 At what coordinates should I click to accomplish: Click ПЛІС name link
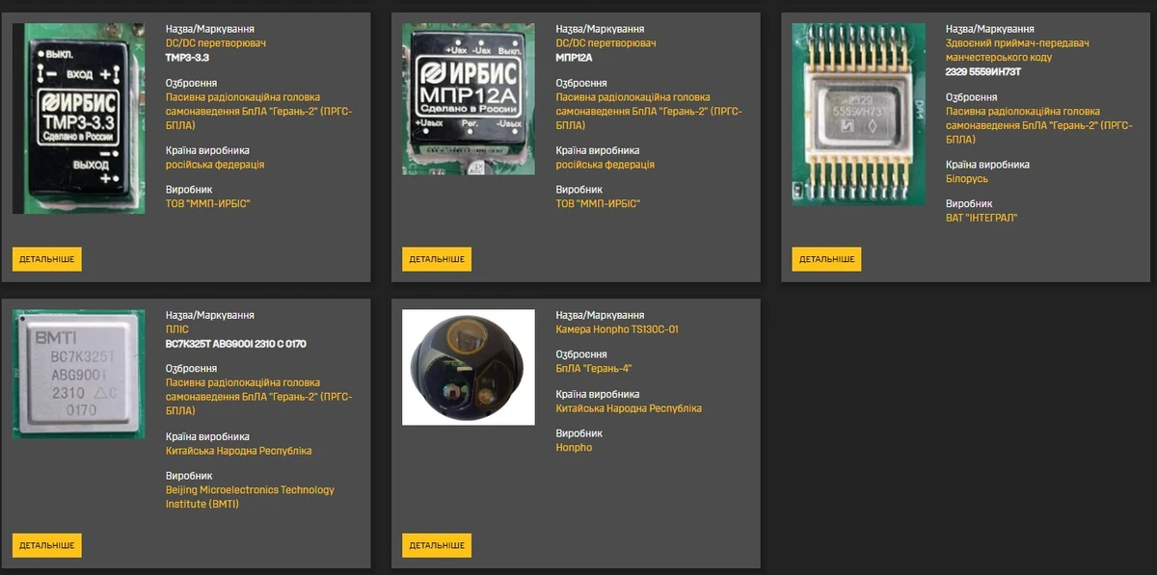[x=177, y=329]
